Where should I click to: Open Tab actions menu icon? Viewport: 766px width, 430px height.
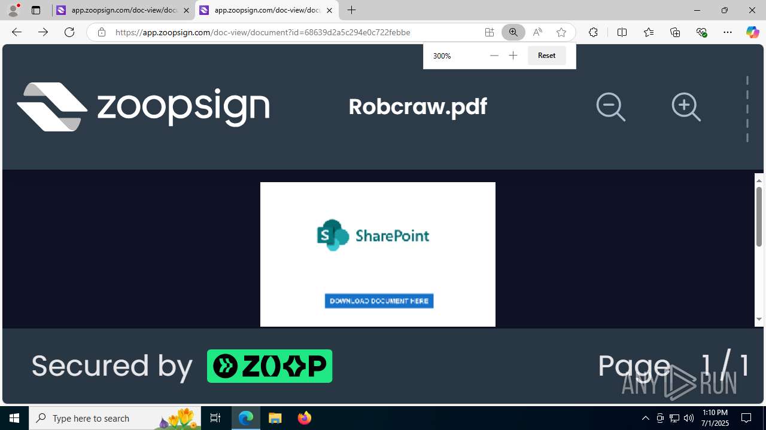tap(36, 10)
